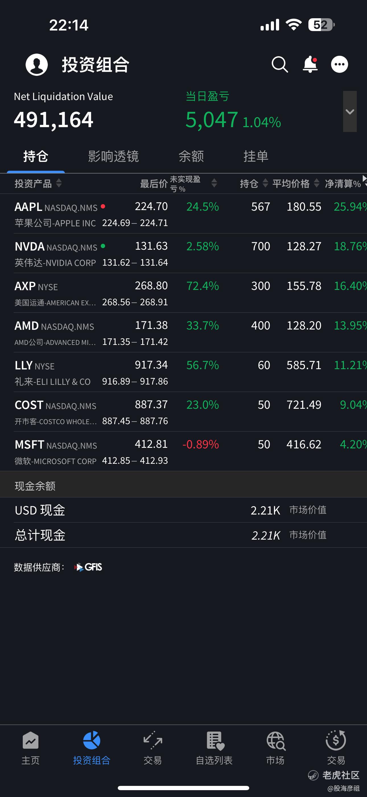
Task: Expand the account summary chevron
Action: click(350, 112)
